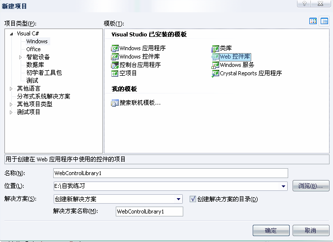Select 分布式系统解决方案 project type
The width and height of the screenshot is (333, 242).
tap(43, 96)
